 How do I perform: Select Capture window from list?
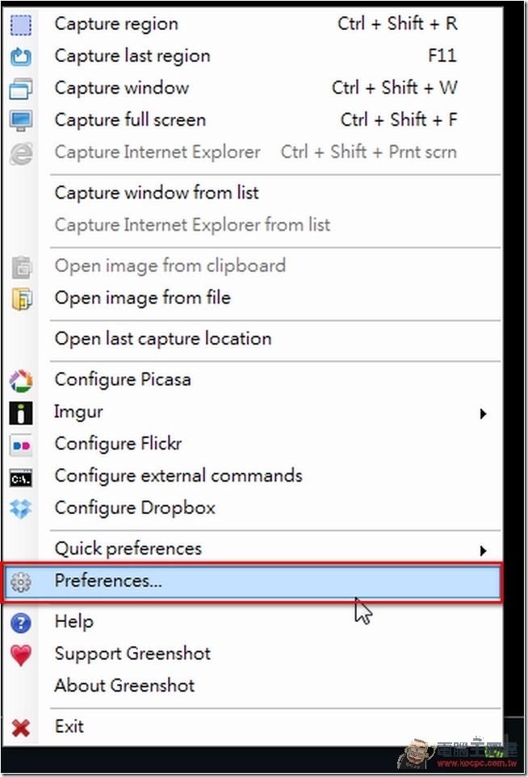pos(157,193)
